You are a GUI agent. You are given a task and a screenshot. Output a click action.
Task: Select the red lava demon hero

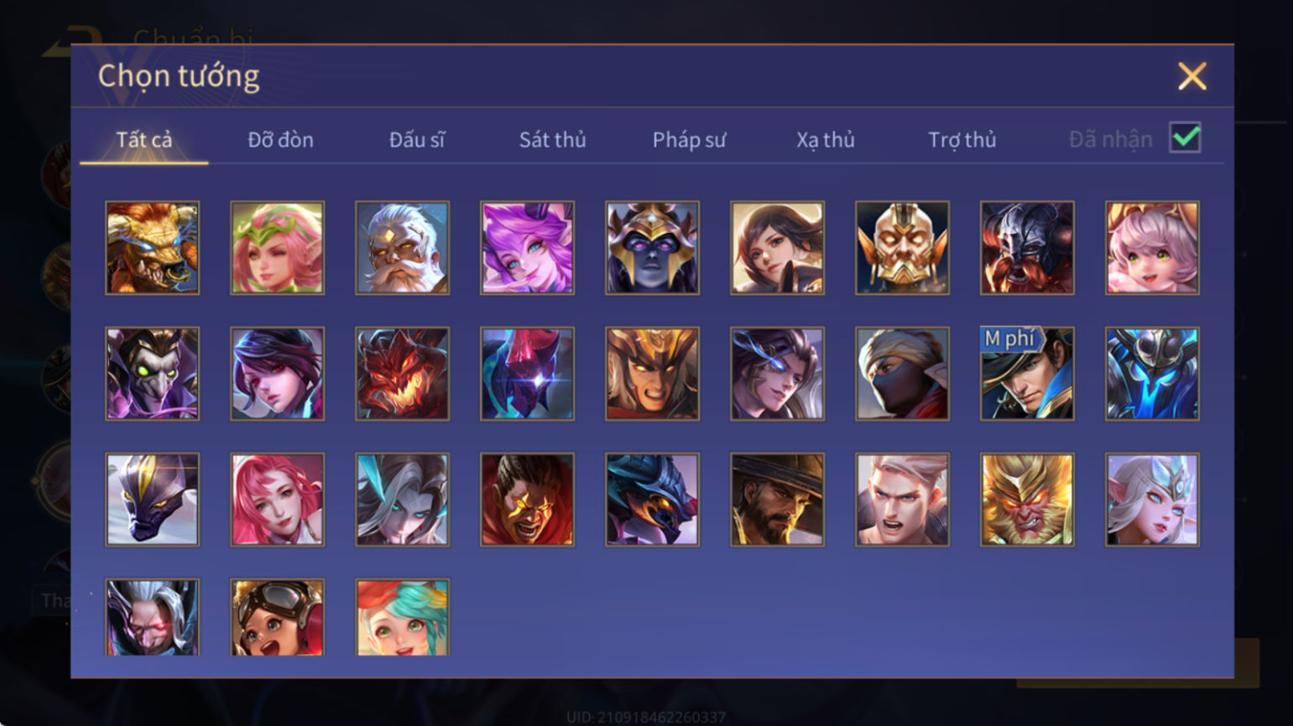click(x=402, y=374)
